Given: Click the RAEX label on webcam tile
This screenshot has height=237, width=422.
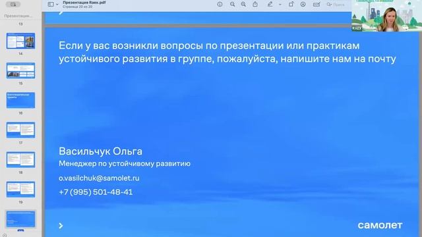Looking at the screenshot, I should pos(357,28).
